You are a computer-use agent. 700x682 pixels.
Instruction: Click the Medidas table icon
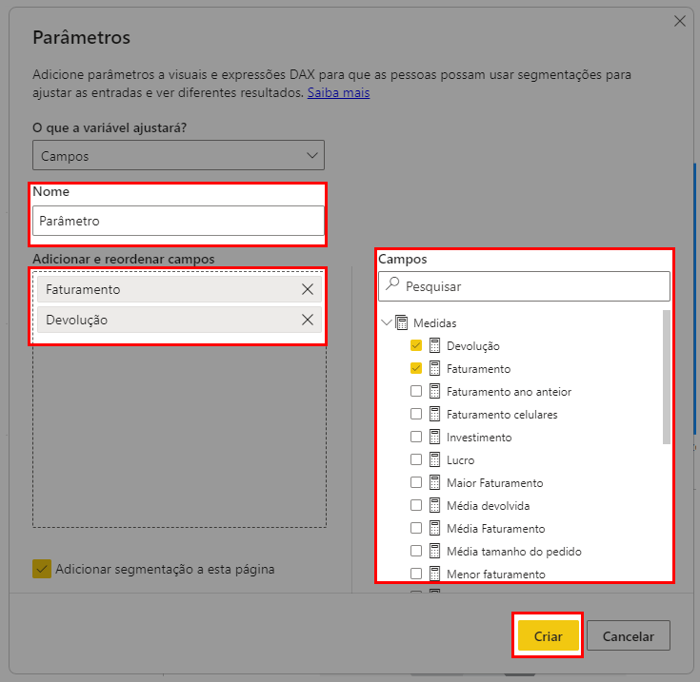[x=402, y=323]
